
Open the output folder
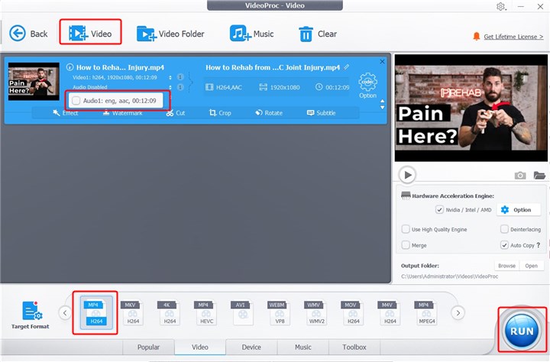pos(532,266)
